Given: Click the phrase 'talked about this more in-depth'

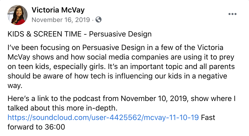Looking at the screenshot, I should 62,108.
